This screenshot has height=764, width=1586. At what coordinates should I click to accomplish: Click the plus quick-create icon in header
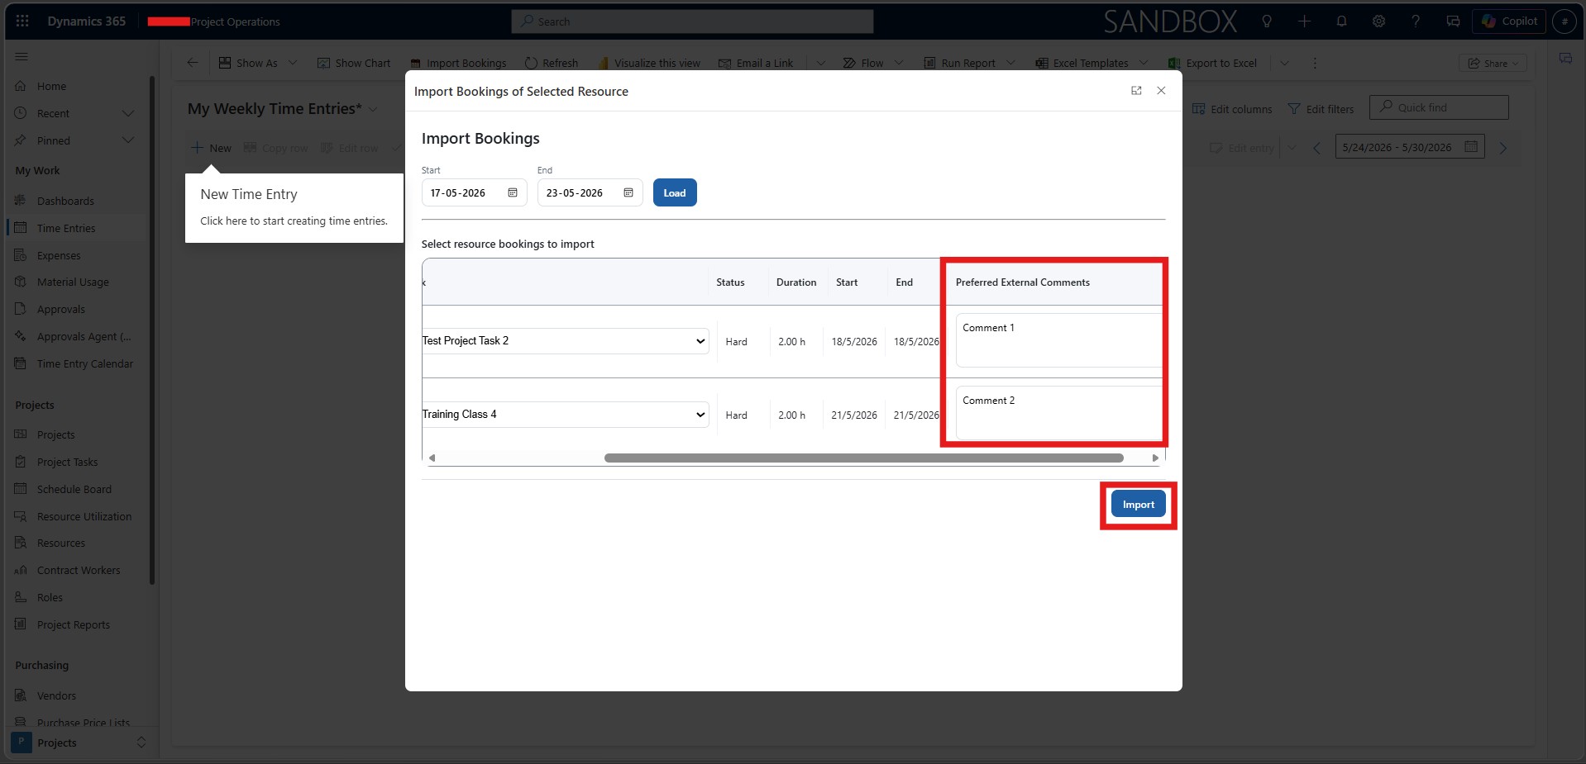(1304, 21)
